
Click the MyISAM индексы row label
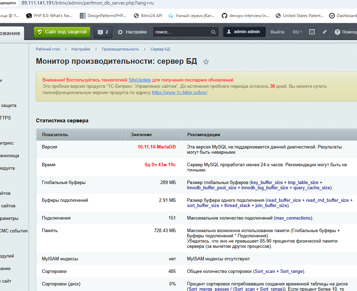tap(60, 259)
